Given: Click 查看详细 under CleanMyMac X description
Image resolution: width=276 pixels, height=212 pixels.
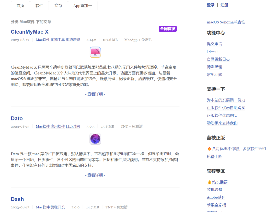Looking at the screenshot, I should coord(95,94).
